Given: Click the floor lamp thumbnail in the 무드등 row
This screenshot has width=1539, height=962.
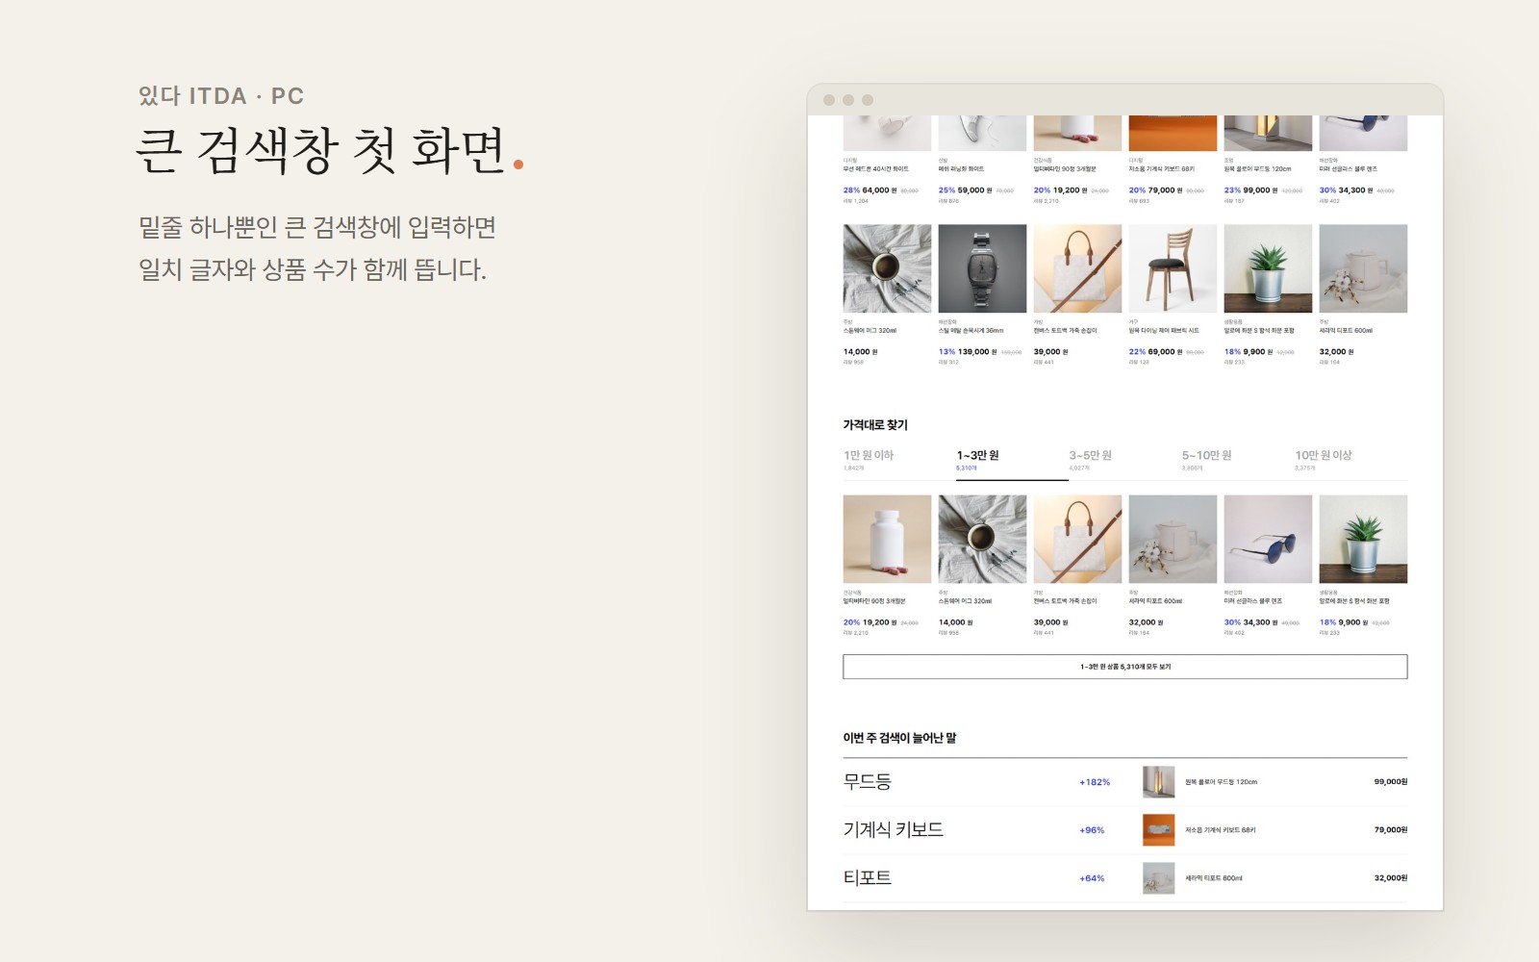Looking at the screenshot, I should pos(1158,782).
